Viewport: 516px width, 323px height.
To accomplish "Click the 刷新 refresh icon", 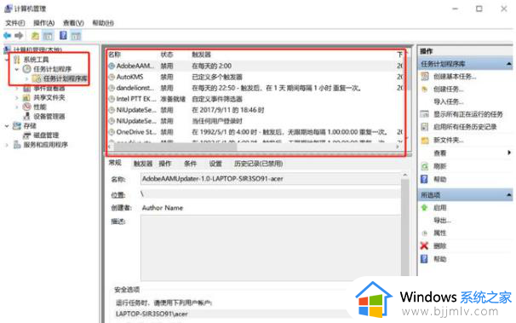I will [x=425, y=166].
